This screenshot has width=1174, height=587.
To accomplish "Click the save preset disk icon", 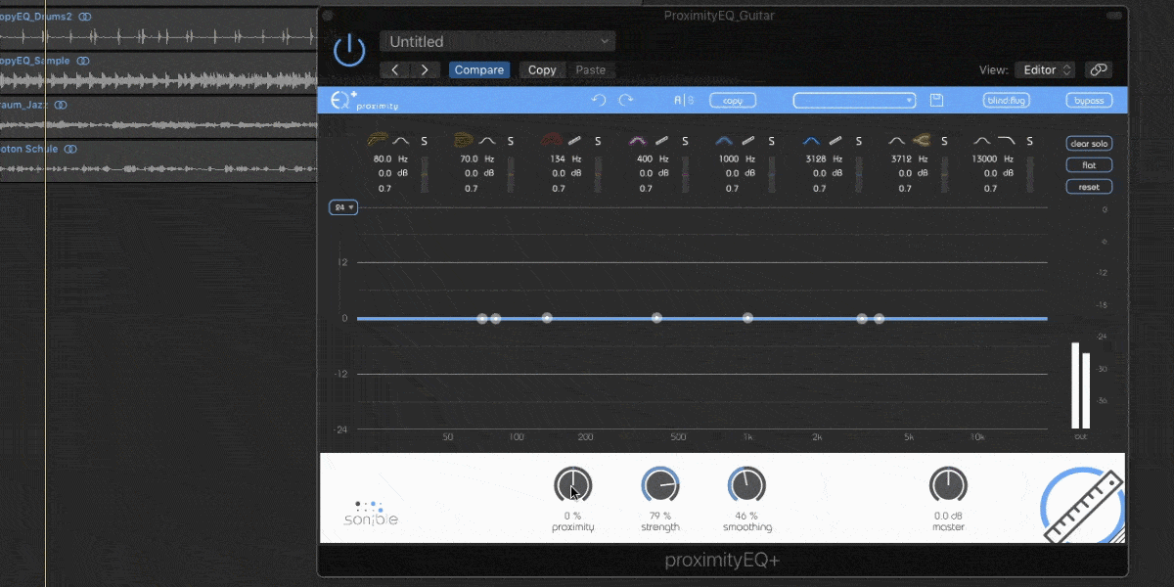I will click(936, 99).
